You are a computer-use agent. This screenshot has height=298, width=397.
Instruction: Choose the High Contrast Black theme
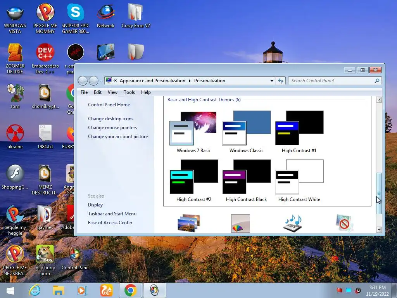[x=246, y=181]
